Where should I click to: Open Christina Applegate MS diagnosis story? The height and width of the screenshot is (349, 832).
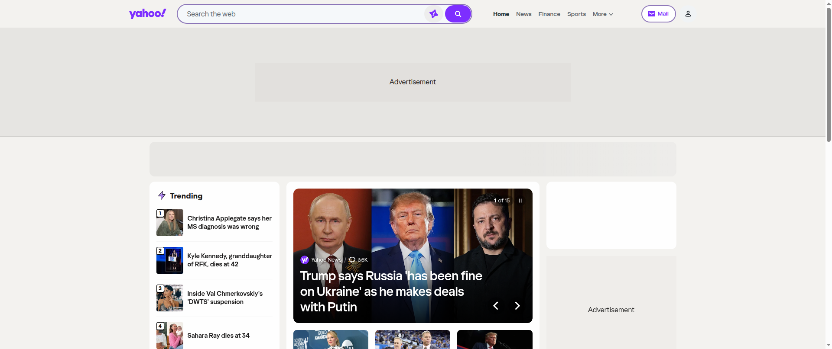click(229, 222)
